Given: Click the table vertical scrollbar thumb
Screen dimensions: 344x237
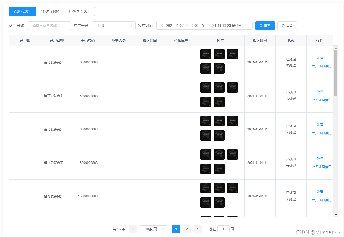Looking at the screenshot, I should point(335,73).
